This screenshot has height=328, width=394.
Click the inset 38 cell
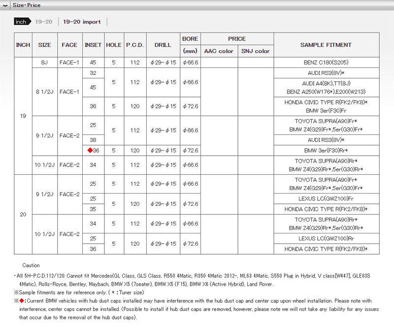coord(93,140)
